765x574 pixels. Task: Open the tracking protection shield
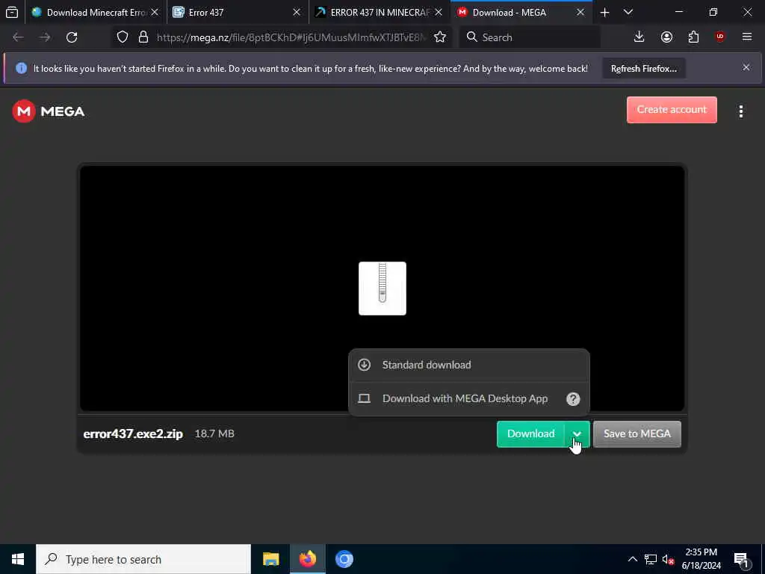[x=123, y=37]
